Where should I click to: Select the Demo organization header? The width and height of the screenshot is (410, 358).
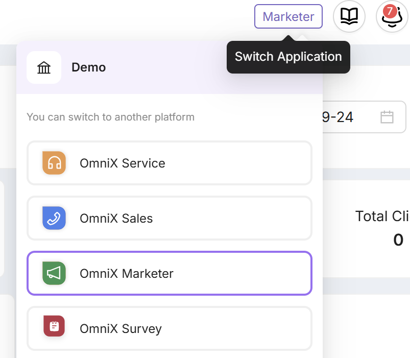(x=89, y=67)
